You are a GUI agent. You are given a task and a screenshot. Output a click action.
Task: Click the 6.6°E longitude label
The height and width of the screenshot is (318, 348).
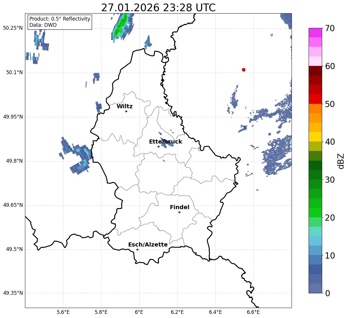coord(253,312)
